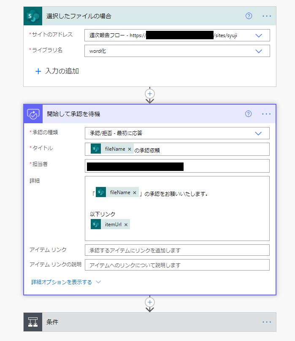
Task: Click the アイテム リンクの説明 input field
Action: pos(177,265)
